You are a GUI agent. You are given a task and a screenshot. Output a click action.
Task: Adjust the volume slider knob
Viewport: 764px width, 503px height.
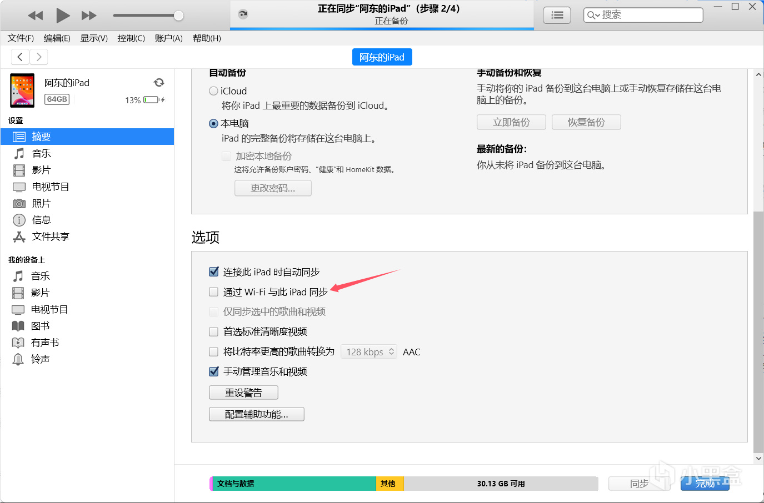click(178, 16)
